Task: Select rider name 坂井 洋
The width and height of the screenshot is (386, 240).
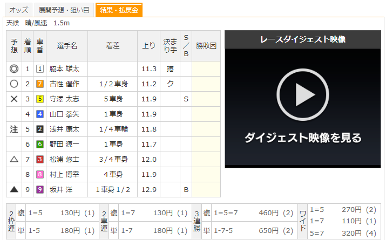Action: [61, 190]
